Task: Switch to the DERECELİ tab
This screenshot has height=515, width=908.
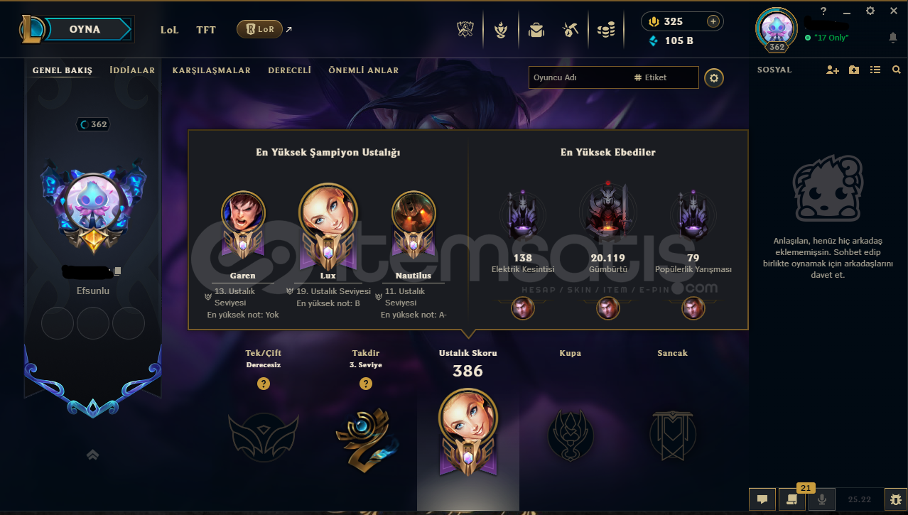Action: pyautogui.click(x=290, y=70)
